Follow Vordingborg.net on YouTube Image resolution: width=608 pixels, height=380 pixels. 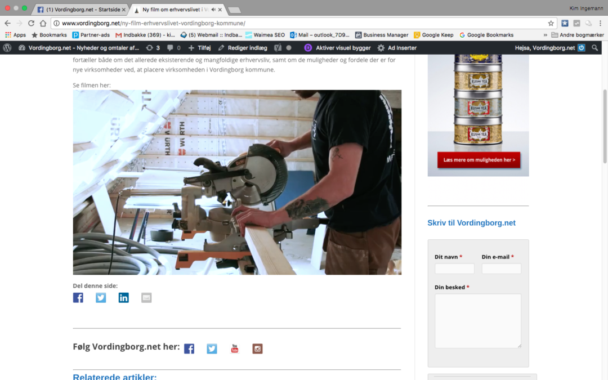235,348
